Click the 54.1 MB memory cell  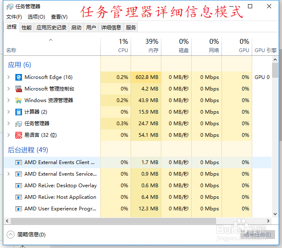coord(146,135)
